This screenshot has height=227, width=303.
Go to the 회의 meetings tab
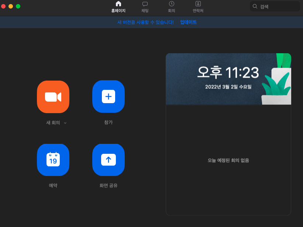172,7
